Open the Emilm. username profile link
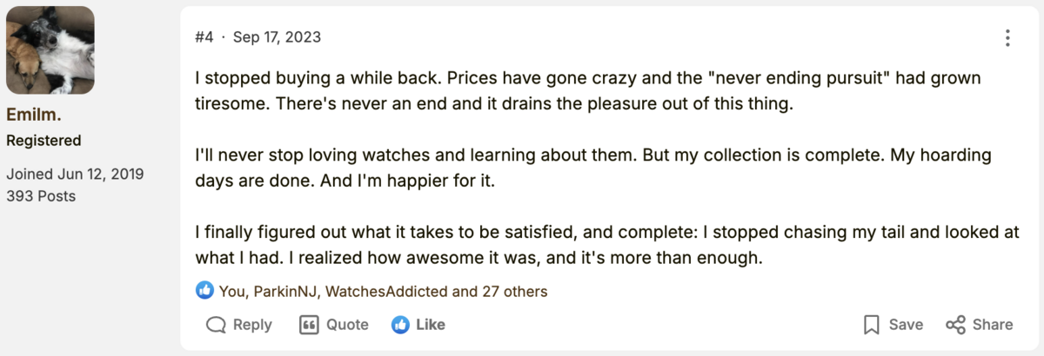The height and width of the screenshot is (356, 1044). click(x=33, y=115)
